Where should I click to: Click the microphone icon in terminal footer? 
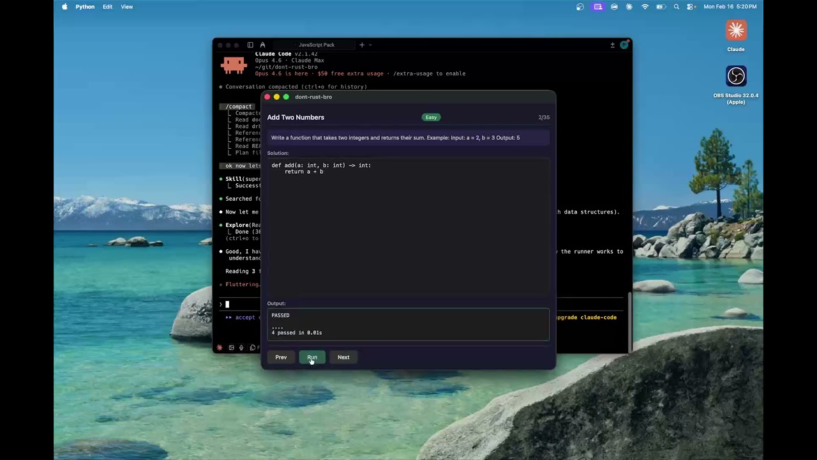point(241,348)
